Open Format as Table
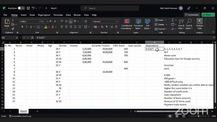 [138, 24]
